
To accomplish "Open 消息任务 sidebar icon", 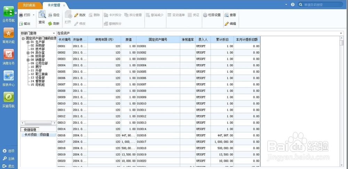I will (9, 54).
